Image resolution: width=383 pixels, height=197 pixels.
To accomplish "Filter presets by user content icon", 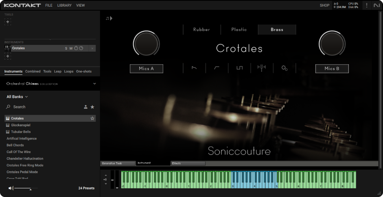I will 86,107.
